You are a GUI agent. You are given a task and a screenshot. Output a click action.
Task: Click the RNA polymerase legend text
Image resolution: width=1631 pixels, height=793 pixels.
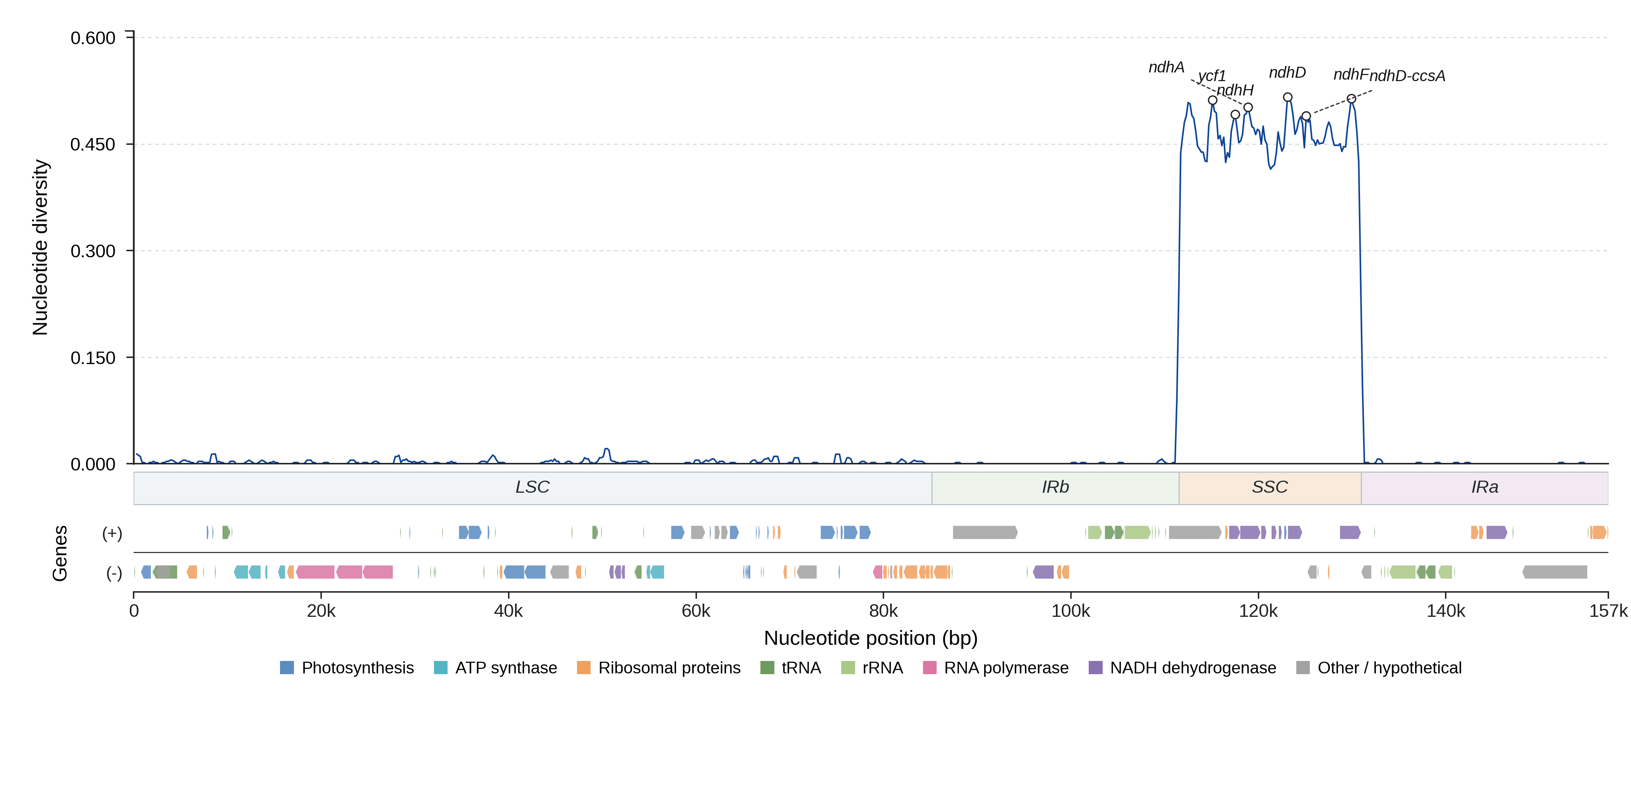(1006, 668)
